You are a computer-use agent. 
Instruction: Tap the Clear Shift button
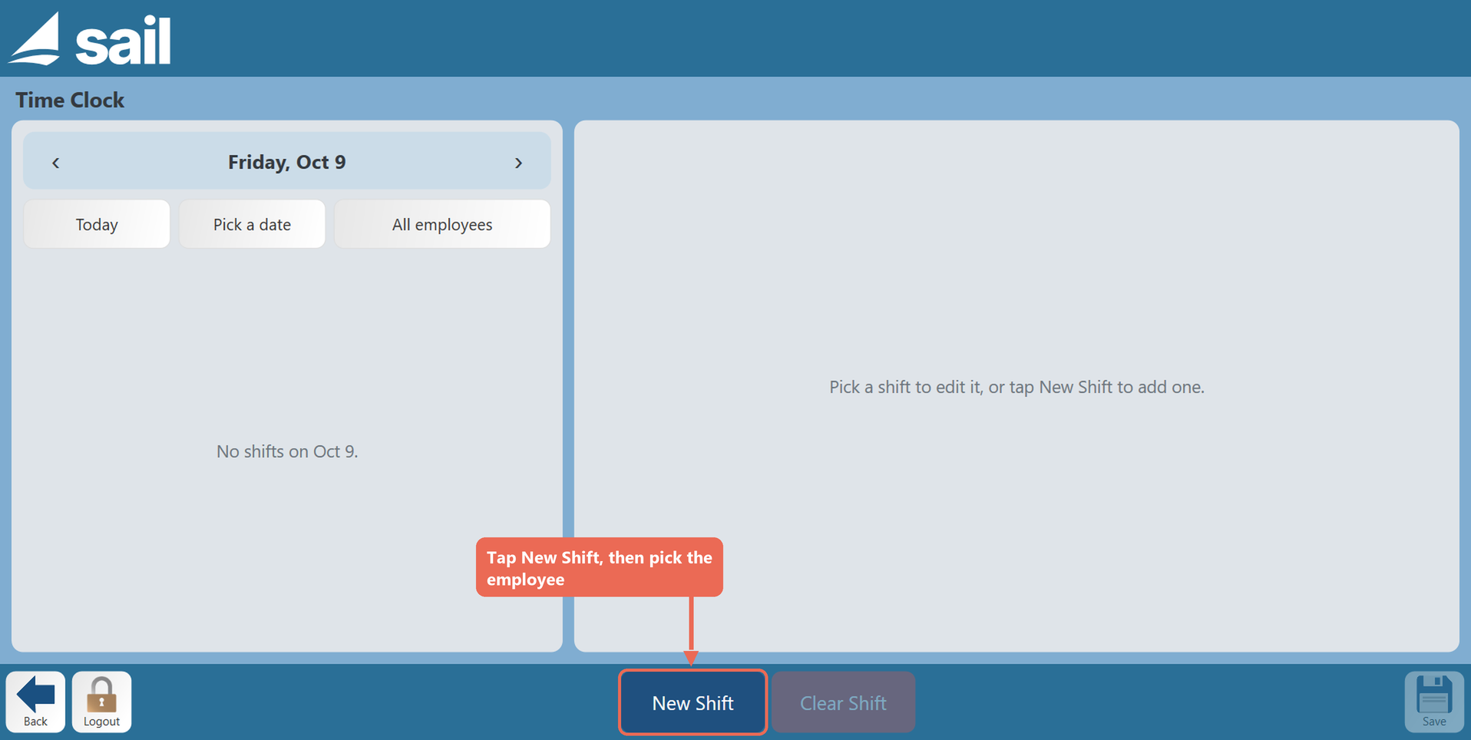click(843, 702)
